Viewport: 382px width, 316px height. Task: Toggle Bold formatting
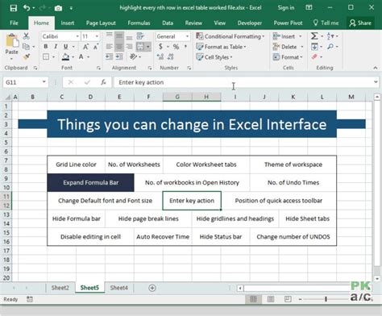click(46, 47)
